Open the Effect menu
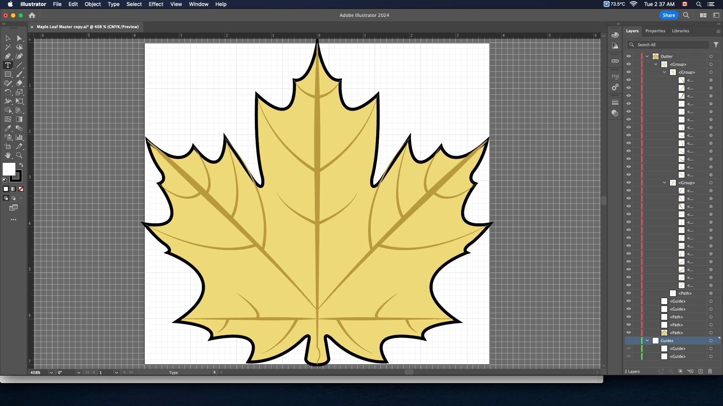 tap(156, 4)
